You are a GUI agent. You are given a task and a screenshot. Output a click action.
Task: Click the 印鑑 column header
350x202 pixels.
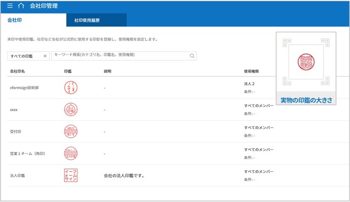pyautogui.click(x=68, y=71)
